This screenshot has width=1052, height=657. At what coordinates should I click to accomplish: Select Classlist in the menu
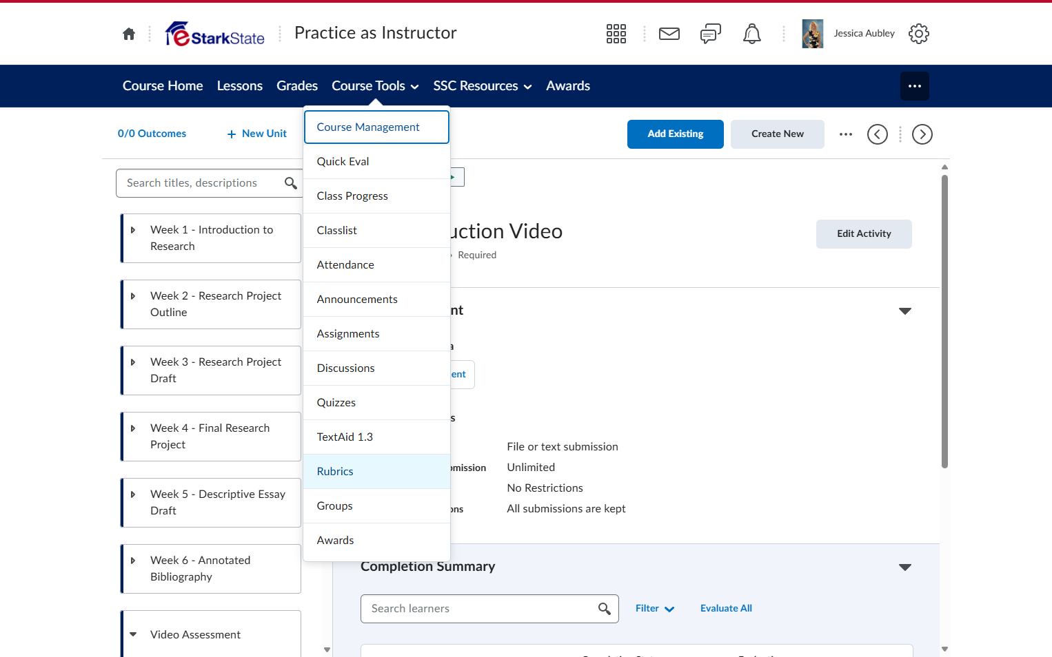376,231
